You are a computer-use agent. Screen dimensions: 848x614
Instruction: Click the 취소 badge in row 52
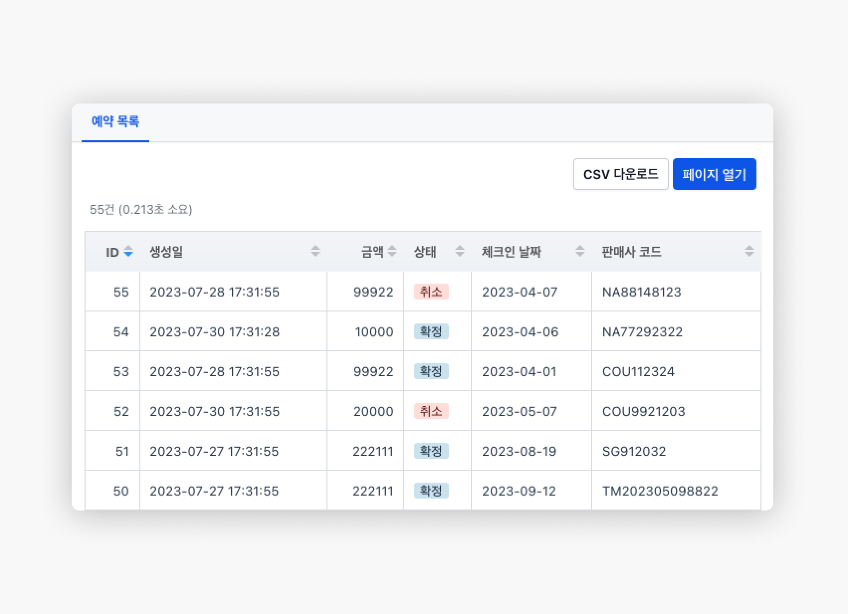tap(431, 411)
